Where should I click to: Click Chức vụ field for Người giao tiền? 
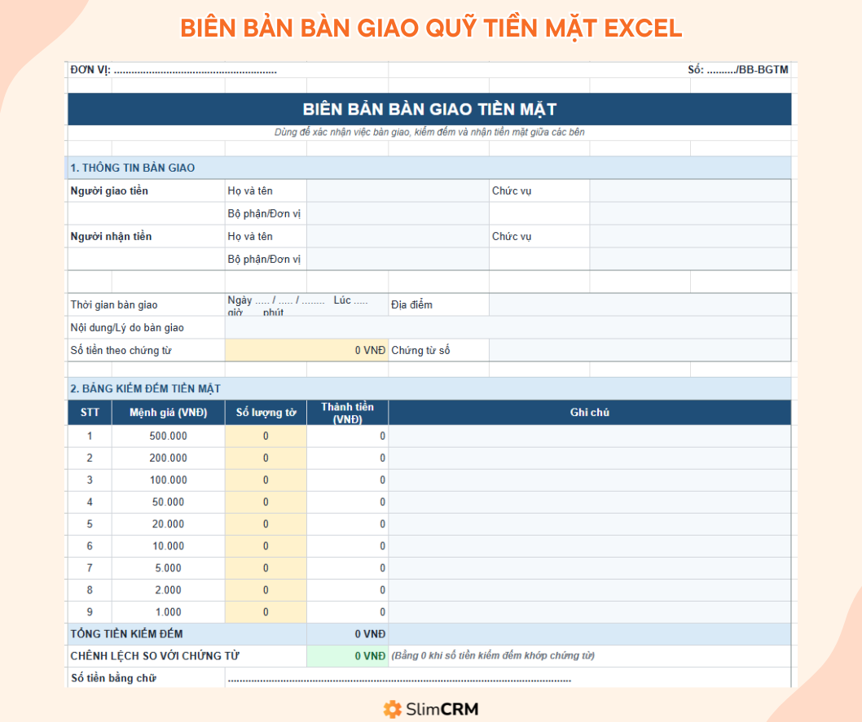pos(690,191)
